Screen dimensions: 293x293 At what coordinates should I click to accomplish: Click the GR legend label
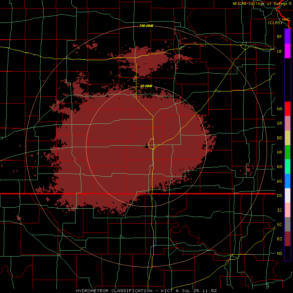[x=279, y=123]
